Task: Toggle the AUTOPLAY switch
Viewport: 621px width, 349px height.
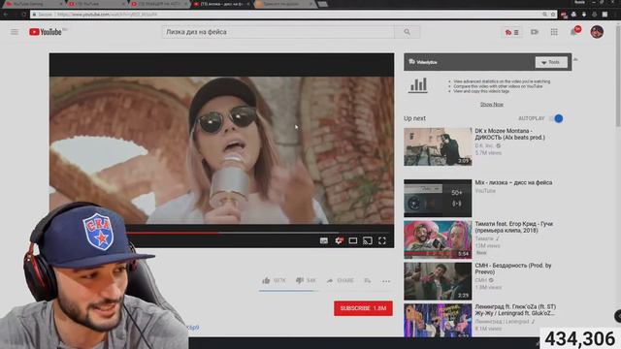Action: click(x=557, y=118)
